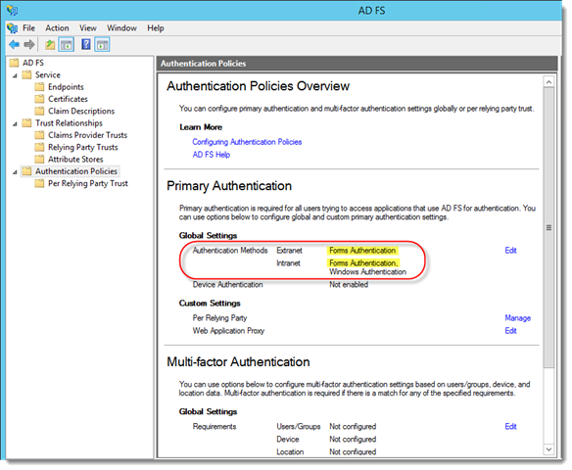Click the Service folder icon
This screenshot has height=470, width=572.
click(x=26, y=74)
